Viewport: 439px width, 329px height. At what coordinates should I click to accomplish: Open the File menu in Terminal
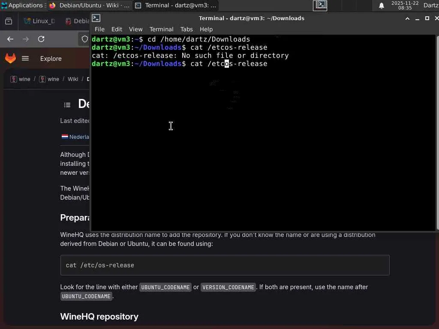99,29
